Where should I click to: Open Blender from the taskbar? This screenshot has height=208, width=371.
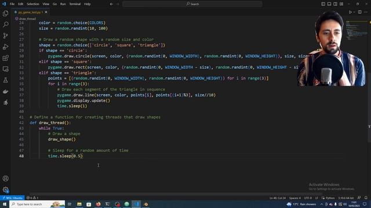[146, 204]
